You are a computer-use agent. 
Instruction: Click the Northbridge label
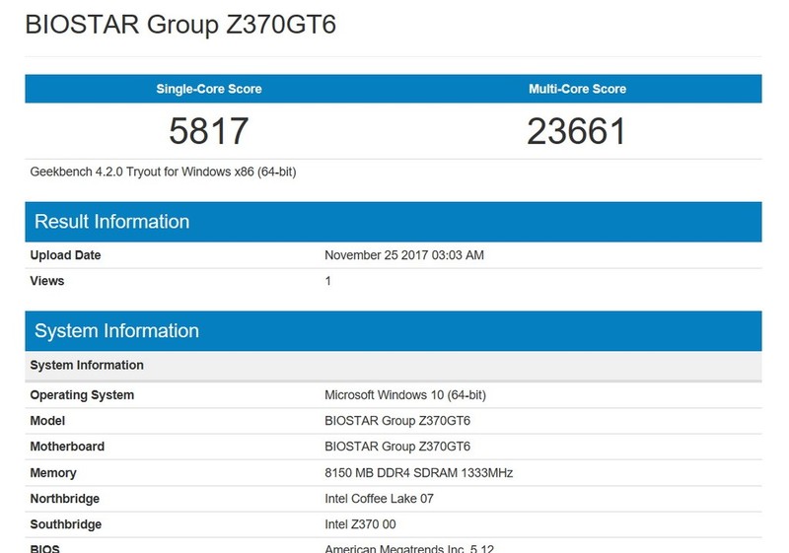(x=65, y=499)
